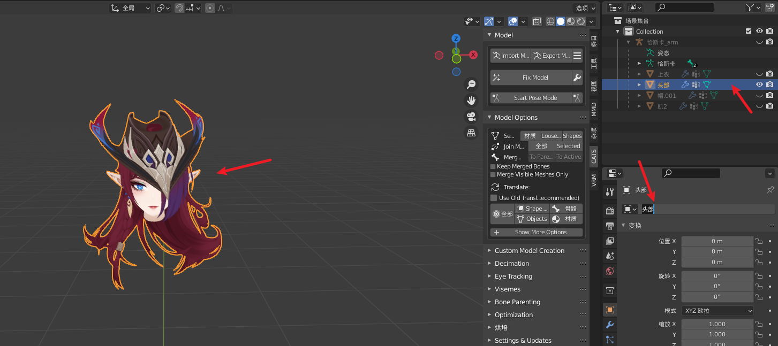Viewport: 778px width, 346px height.
Task: Click the negative X axis gizmo circle
Action: click(x=439, y=55)
